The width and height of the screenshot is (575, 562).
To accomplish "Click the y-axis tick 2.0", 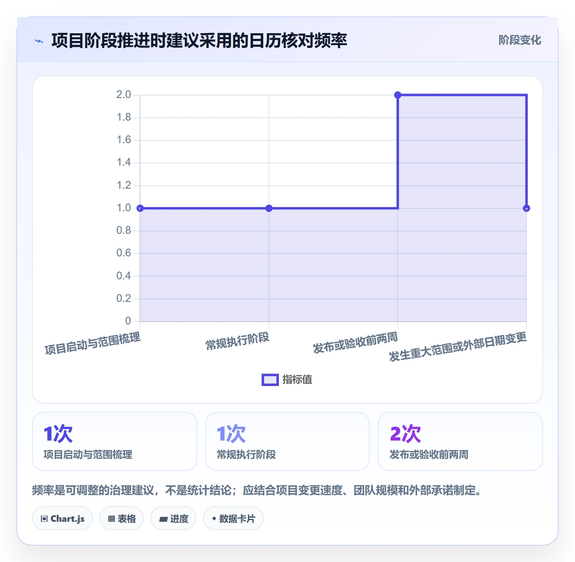I will [124, 95].
